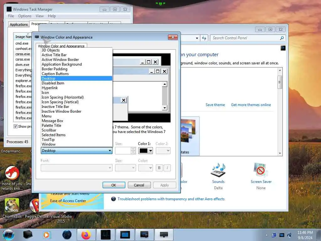This screenshot has height=241, width=321.
Task: Select Scrollbar from the item list
Action: pyautogui.click(x=77, y=130)
